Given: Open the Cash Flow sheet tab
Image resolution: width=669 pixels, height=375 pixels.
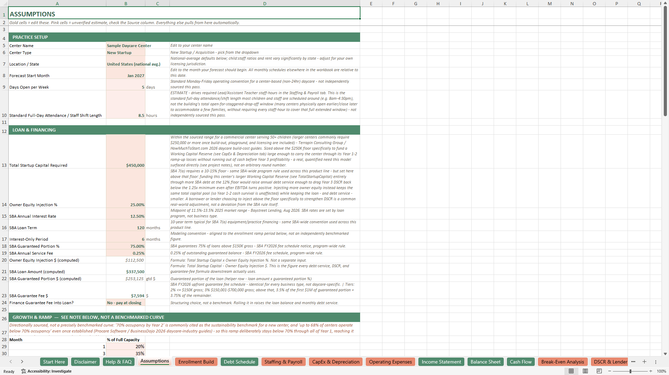Looking at the screenshot, I should point(521,362).
